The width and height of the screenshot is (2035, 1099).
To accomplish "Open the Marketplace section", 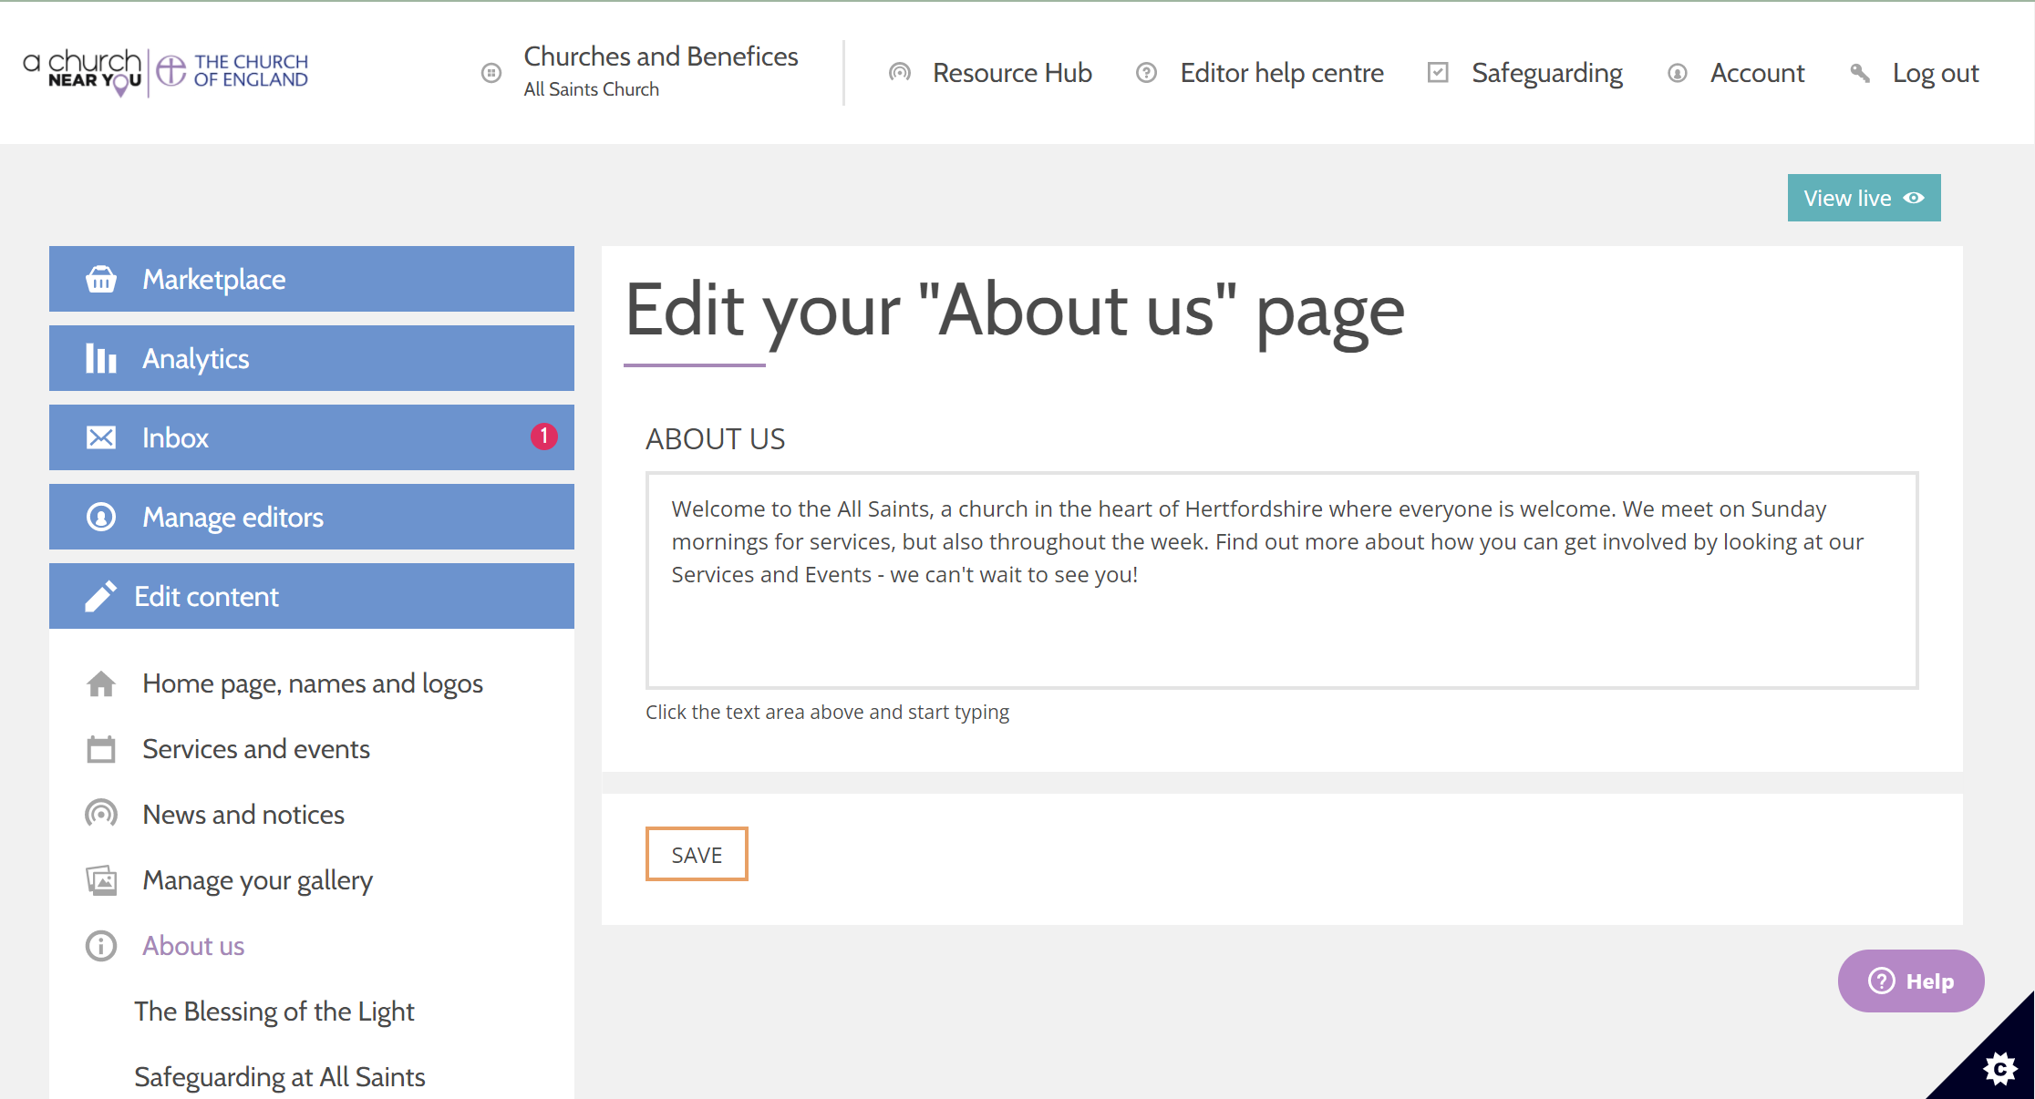I will click(312, 279).
